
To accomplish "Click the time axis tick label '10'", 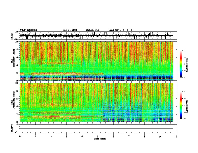I will pos(176,136).
